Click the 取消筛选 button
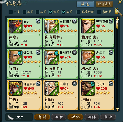Viewport: 123px width, 122px height. coord(104,4)
